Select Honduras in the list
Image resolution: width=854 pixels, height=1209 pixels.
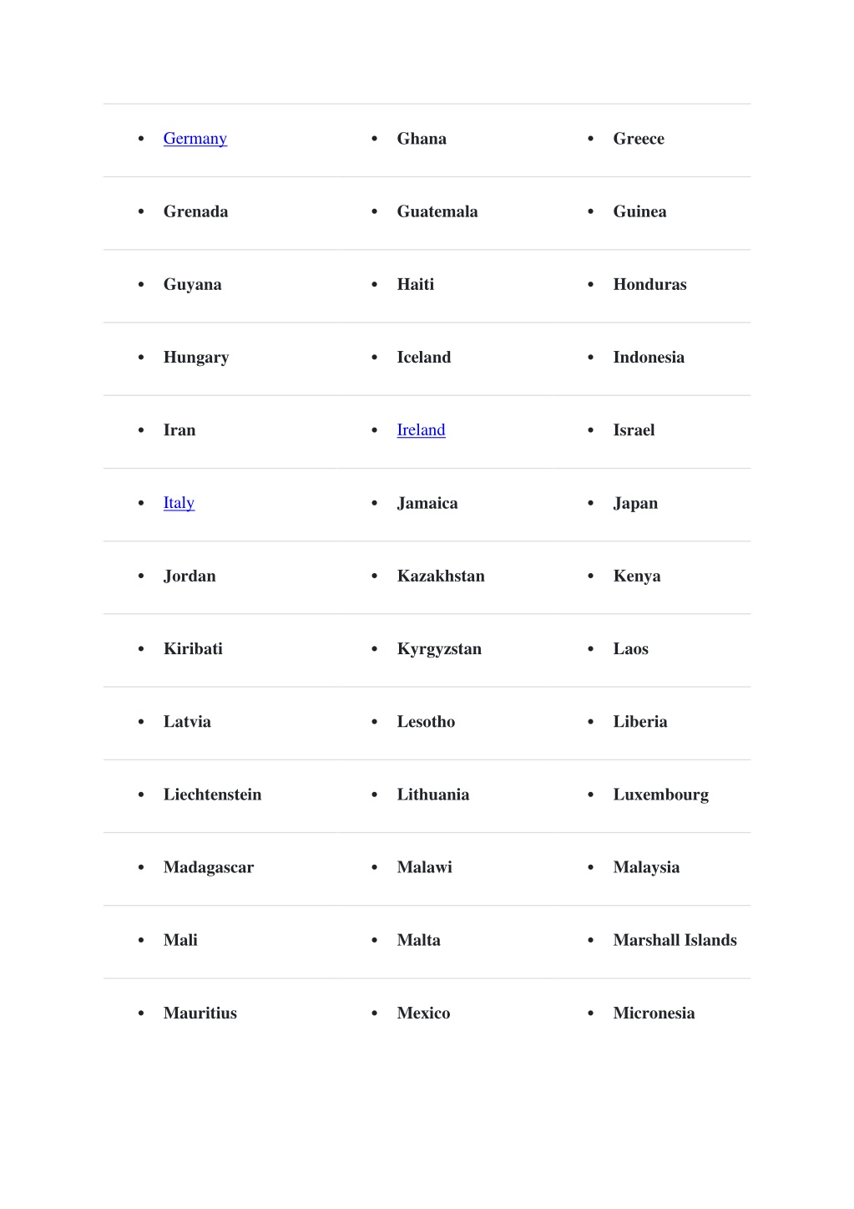tap(649, 284)
